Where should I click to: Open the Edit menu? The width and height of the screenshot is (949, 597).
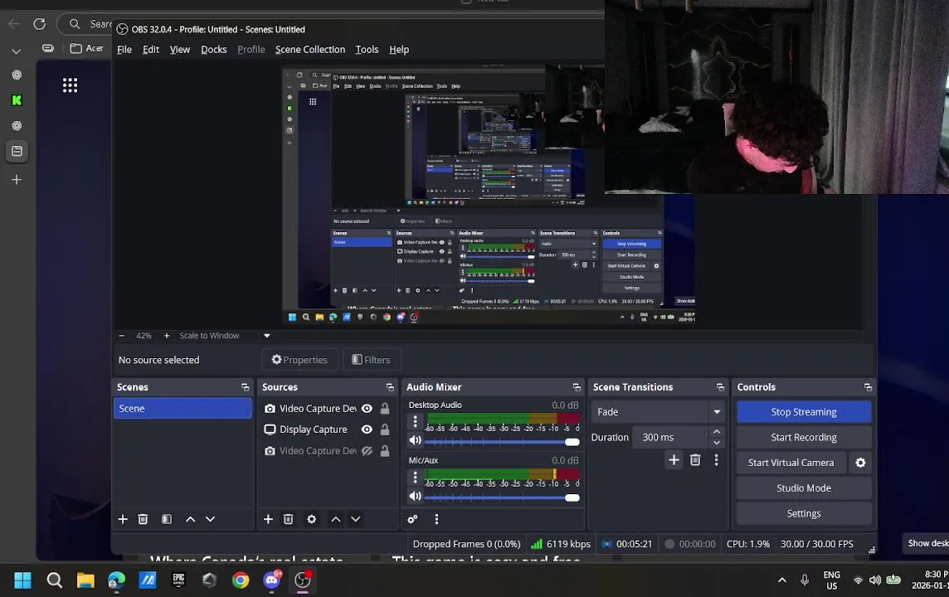tap(151, 50)
